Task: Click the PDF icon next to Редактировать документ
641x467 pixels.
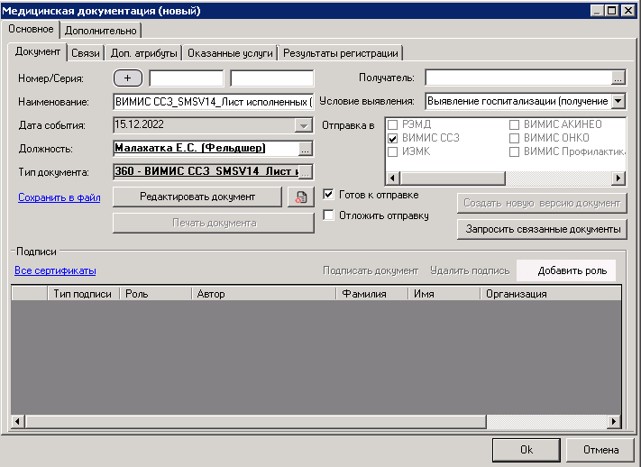Action: point(299,197)
